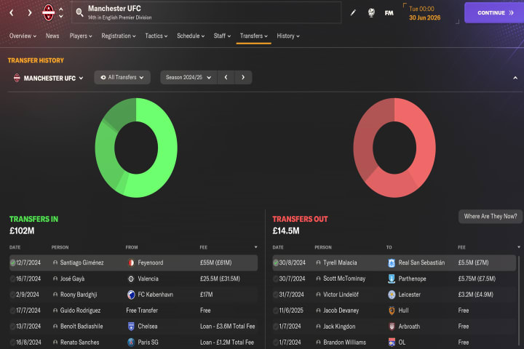Open Victor Lindelöf player link
524x349 pixels.
click(x=341, y=294)
